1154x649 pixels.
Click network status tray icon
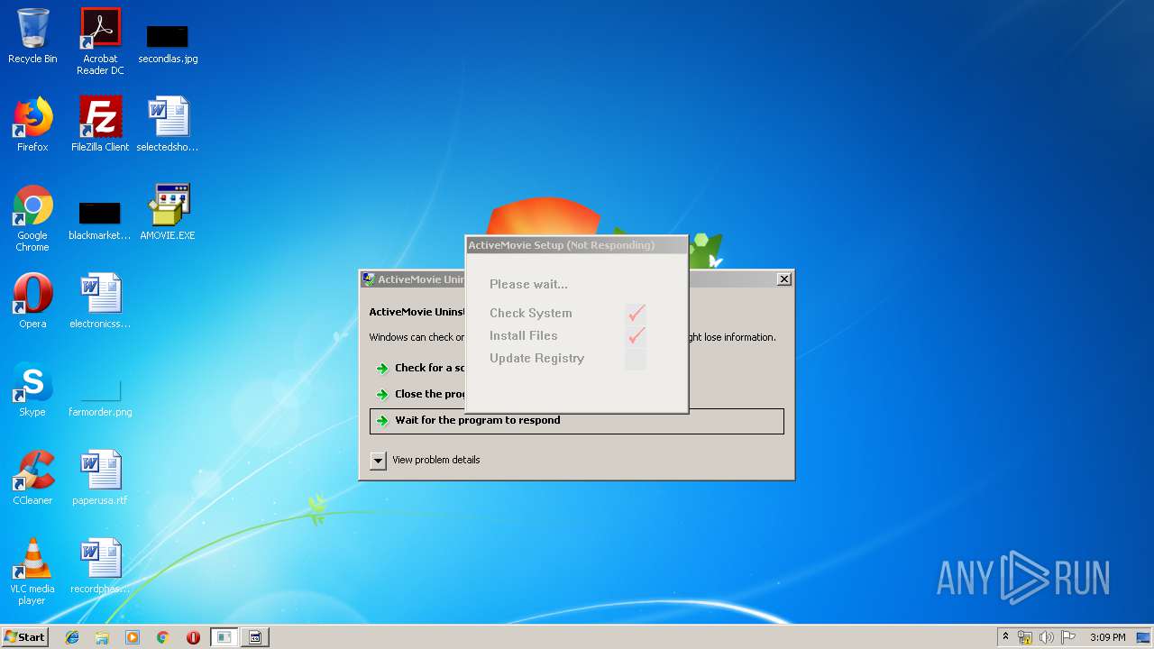(1025, 637)
